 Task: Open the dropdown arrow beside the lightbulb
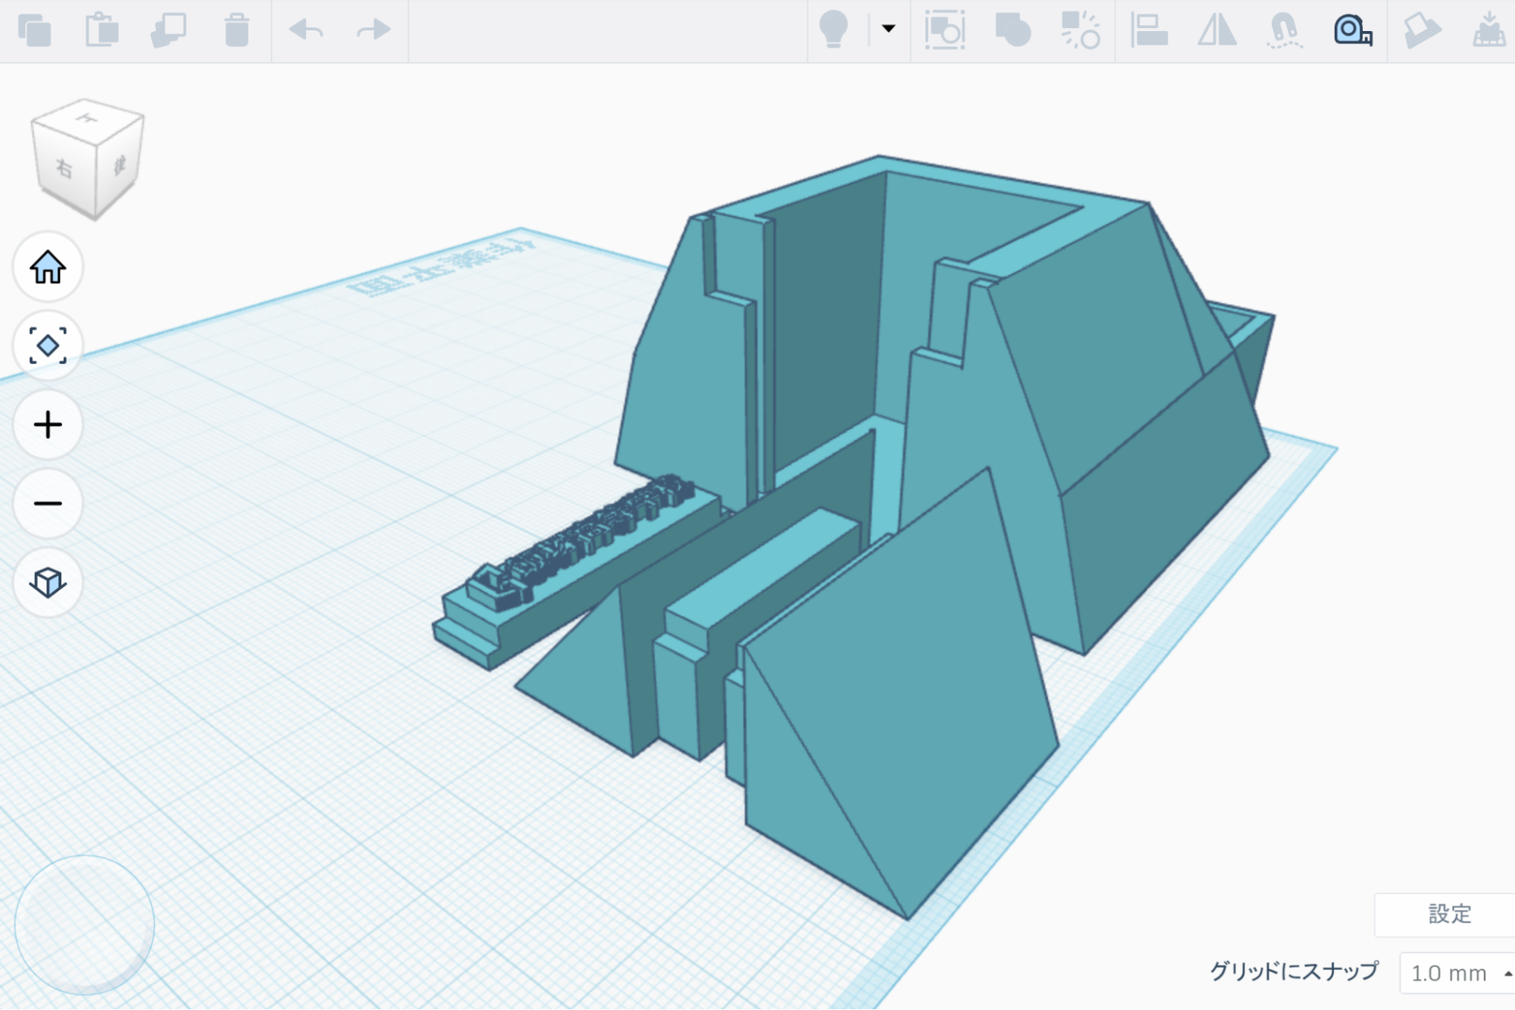tap(888, 29)
